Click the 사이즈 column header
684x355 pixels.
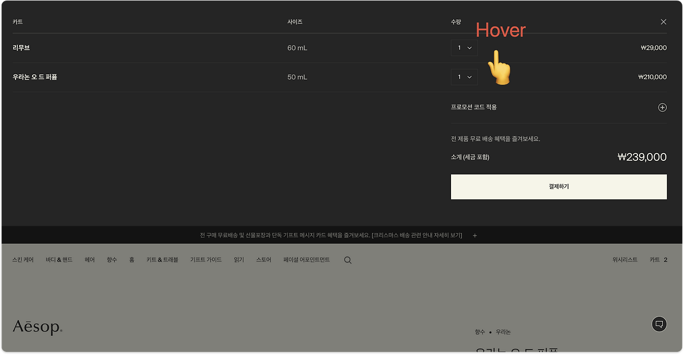coord(295,22)
